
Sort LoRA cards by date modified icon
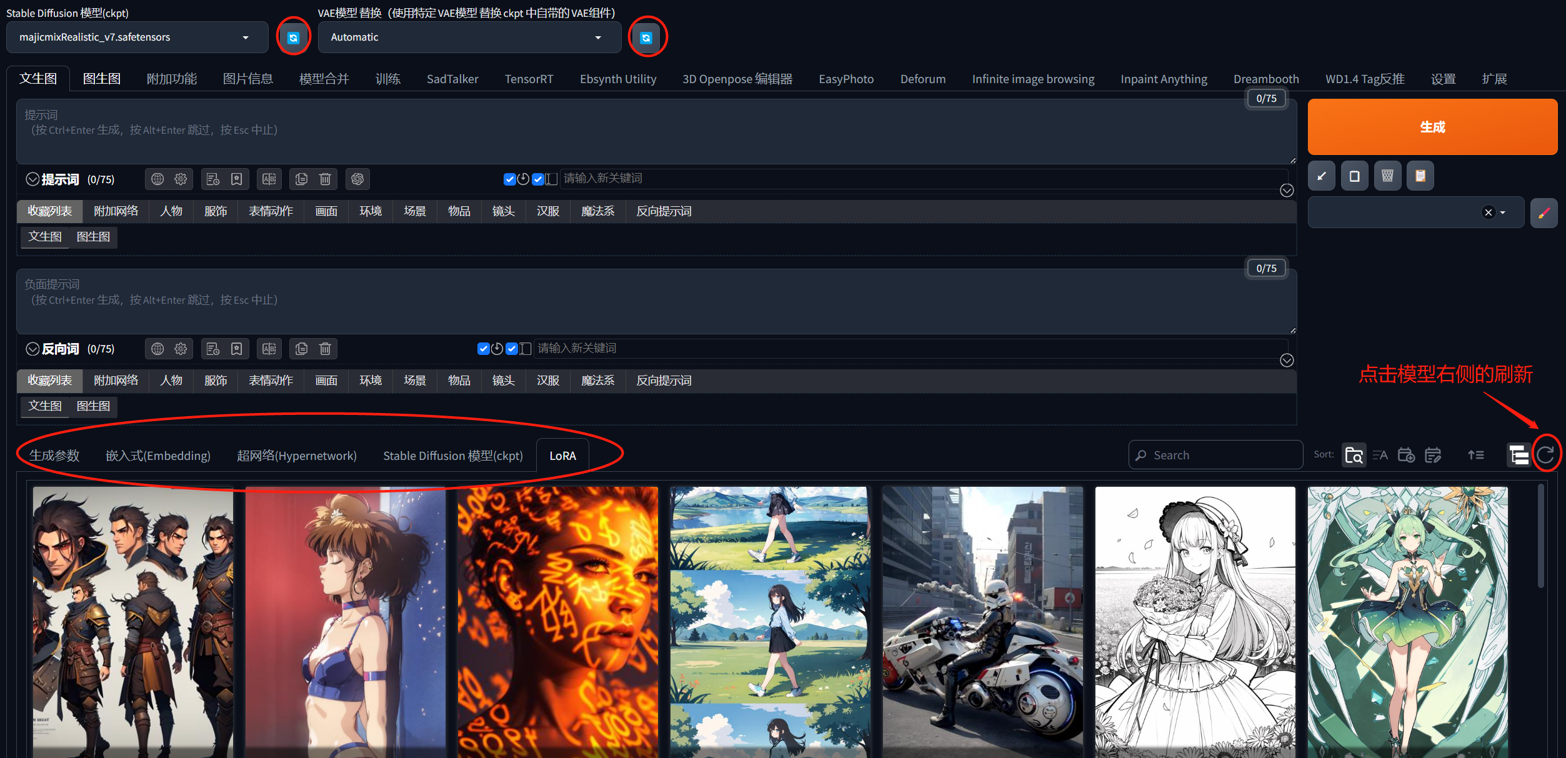[x=1433, y=456]
